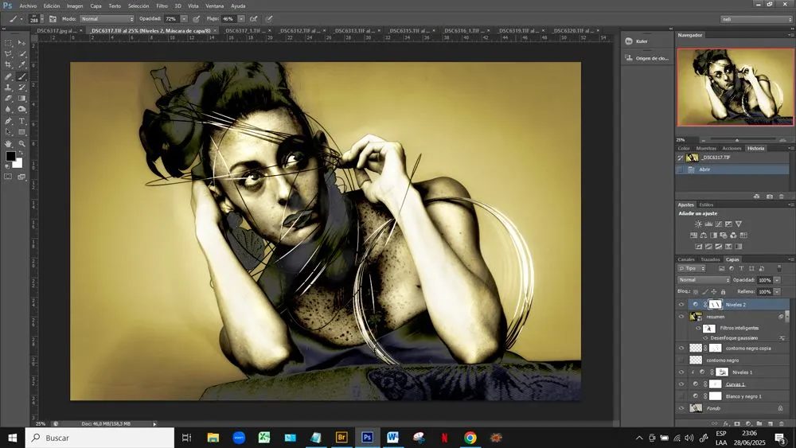Select the Hand tool
Image resolution: width=796 pixels, height=448 pixels.
(x=8, y=143)
